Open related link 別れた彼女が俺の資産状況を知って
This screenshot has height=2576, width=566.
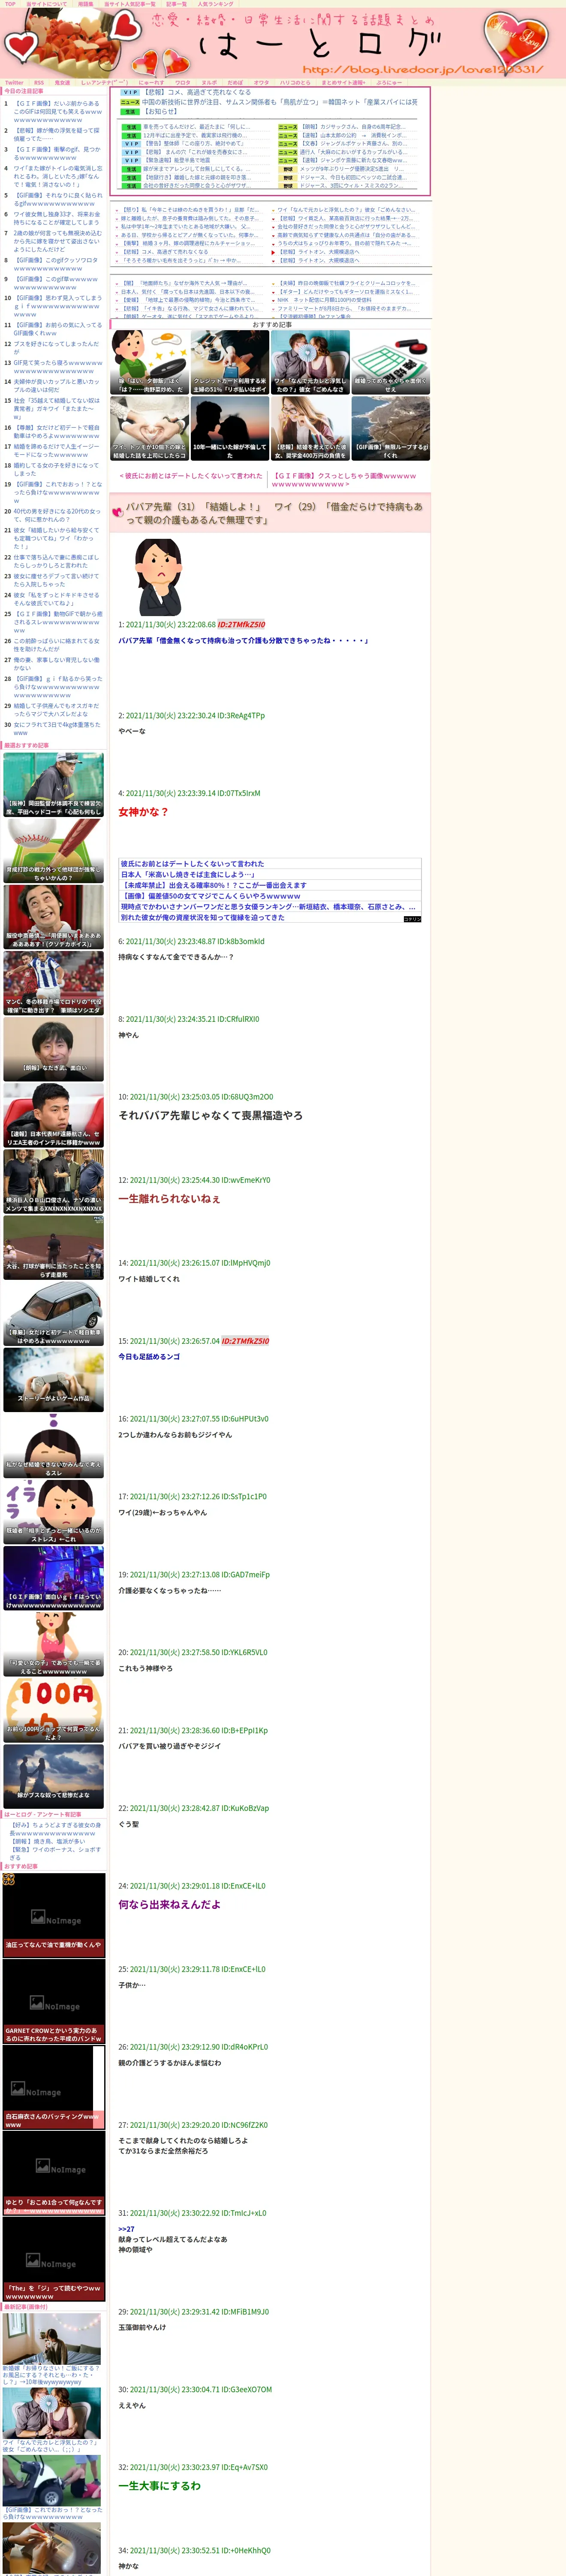click(x=203, y=918)
